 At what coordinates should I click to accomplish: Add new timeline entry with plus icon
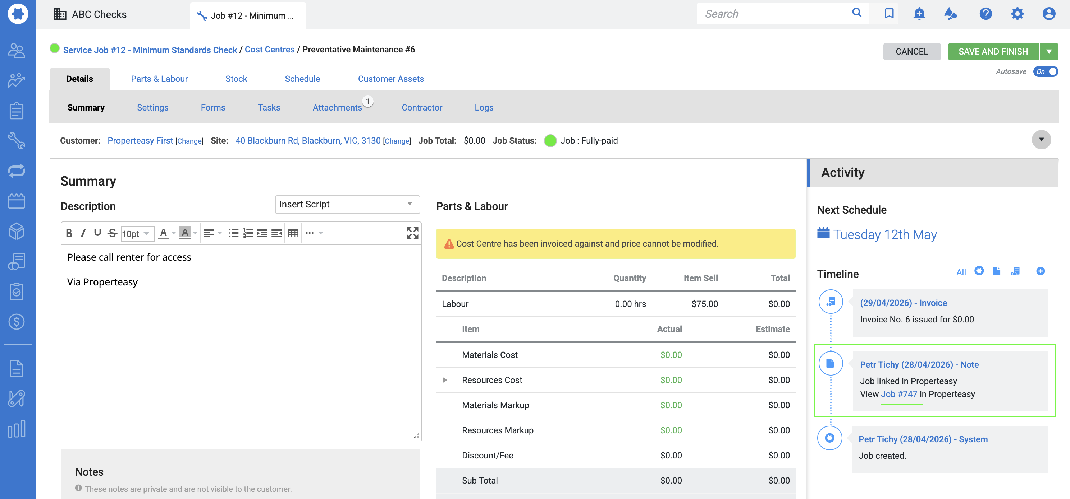[1040, 271]
